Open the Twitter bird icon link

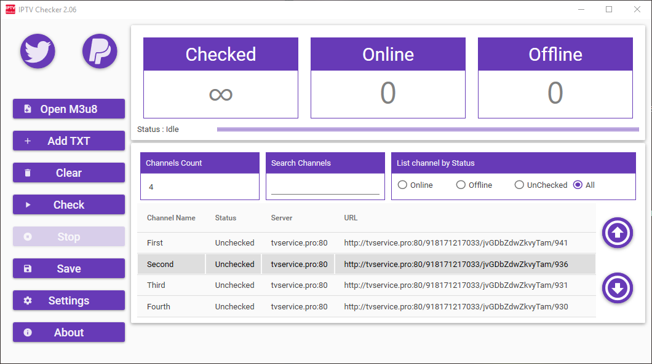(x=38, y=52)
